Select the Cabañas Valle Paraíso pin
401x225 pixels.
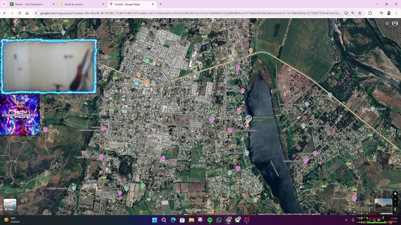tap(102, 157)
